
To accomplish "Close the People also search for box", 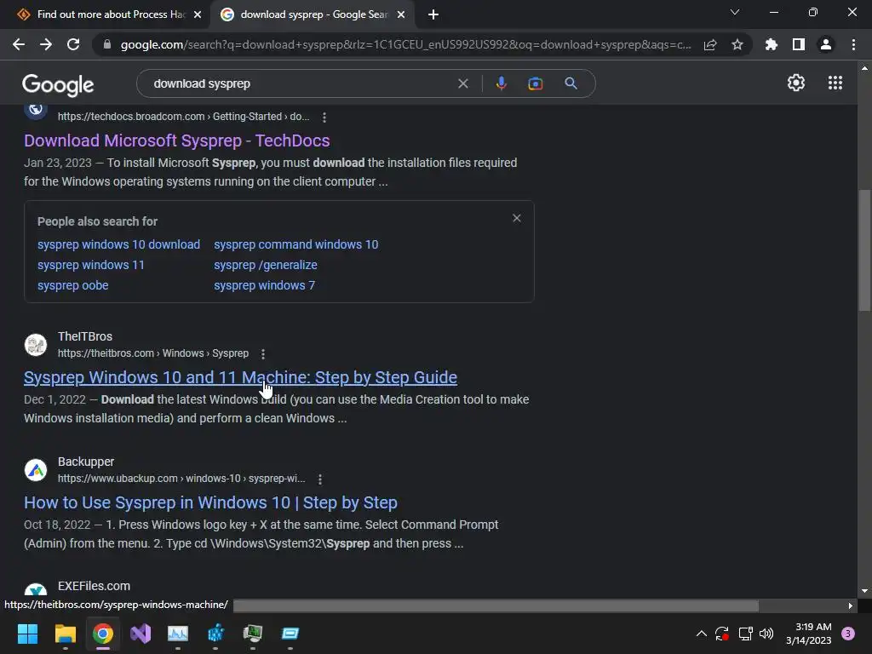I will click(517, 218).
